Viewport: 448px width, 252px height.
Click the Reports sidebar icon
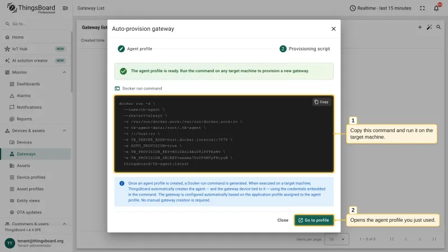12,119
